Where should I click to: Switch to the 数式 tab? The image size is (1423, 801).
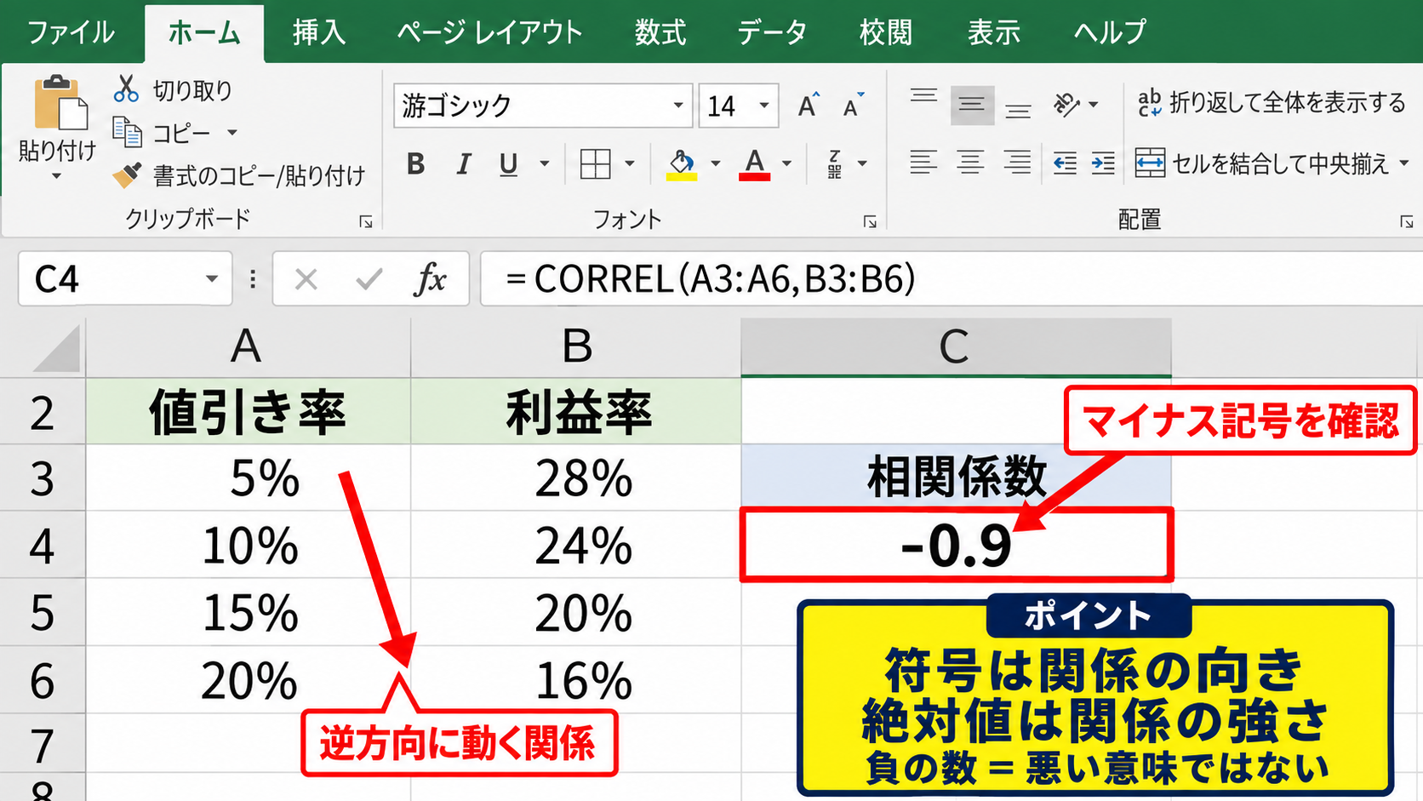[x=660, y=32]
